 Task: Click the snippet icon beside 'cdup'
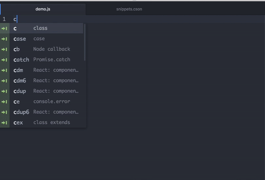(4, 92)
